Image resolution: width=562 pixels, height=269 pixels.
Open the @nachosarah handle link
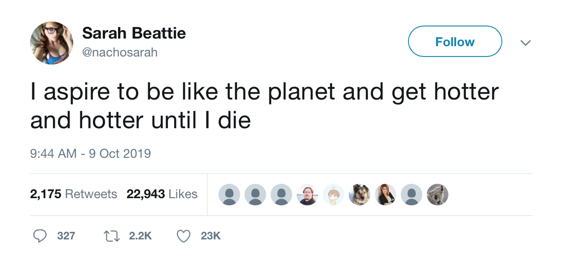pos(120,52)
